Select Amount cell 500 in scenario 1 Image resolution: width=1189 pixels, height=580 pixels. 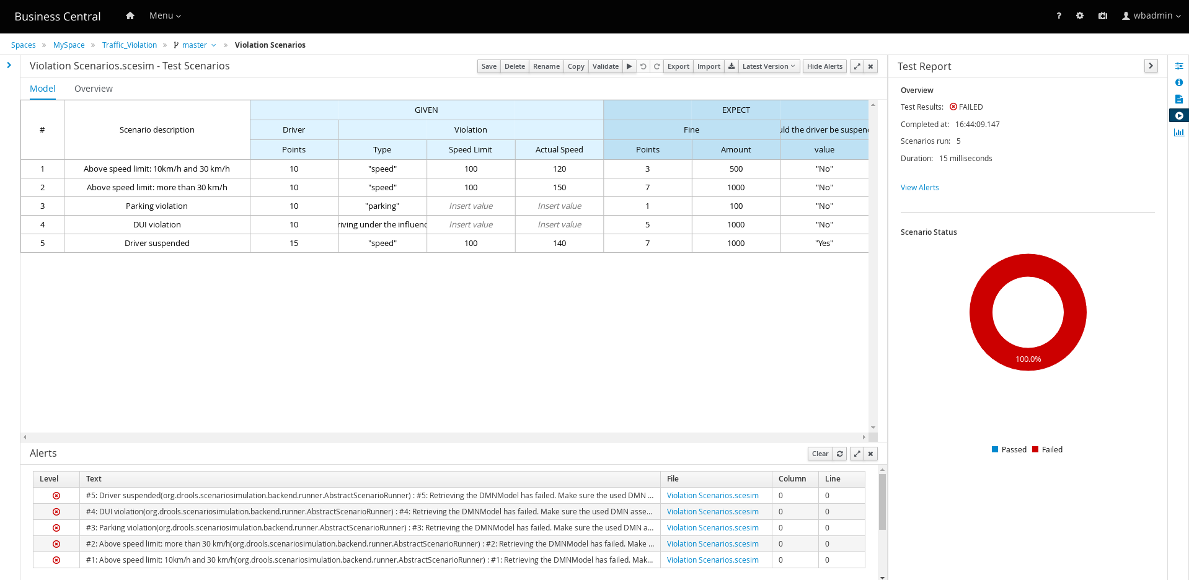tap(736, 169)
